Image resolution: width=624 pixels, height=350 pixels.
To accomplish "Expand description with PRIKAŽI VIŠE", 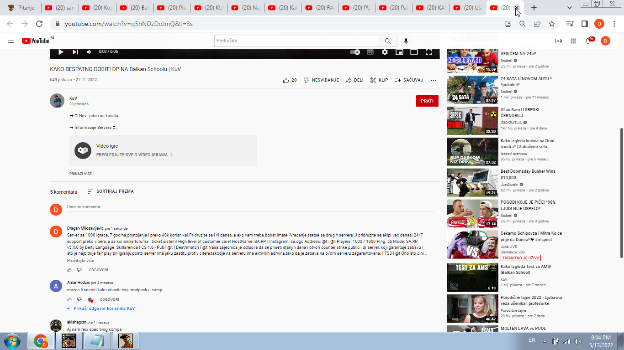I will click(x=80, y=174).
